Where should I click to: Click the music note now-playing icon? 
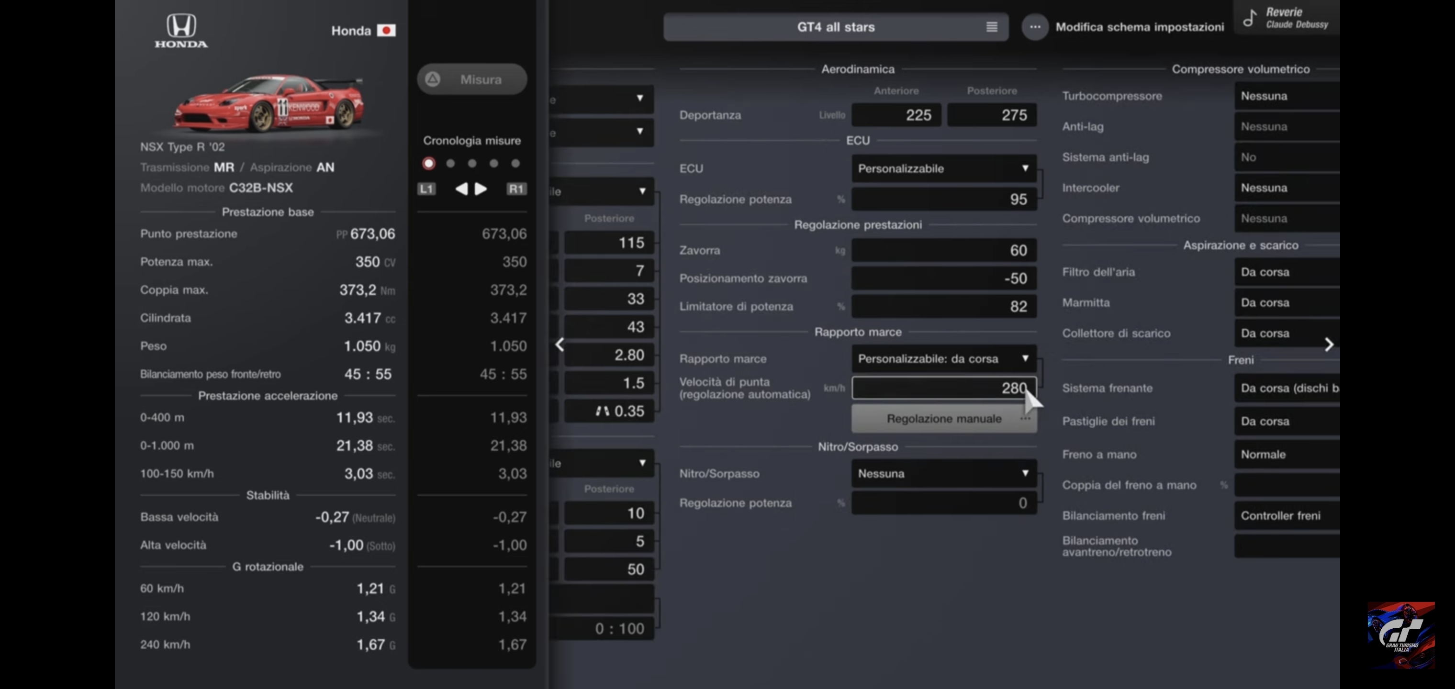pyautogui.click(x=1250, y=18)
